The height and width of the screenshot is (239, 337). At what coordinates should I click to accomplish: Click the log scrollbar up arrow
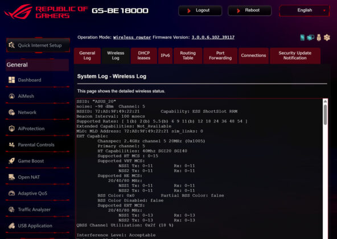(325, 101)
